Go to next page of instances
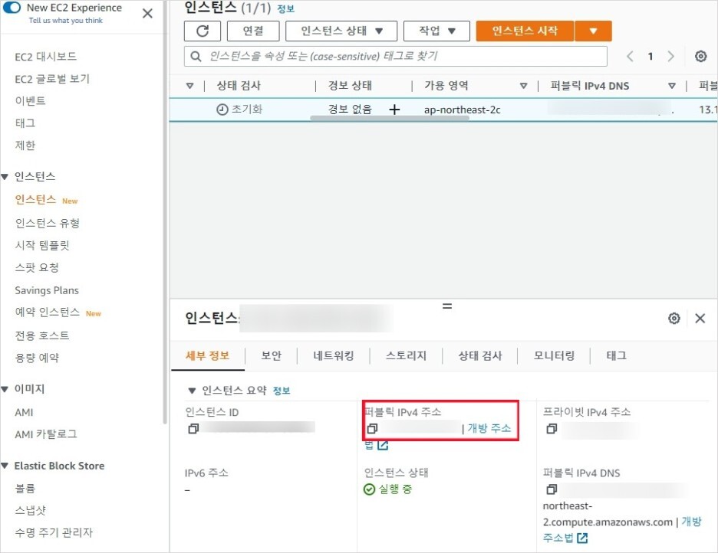Screen dimensions: 718x553 point(671,56)
